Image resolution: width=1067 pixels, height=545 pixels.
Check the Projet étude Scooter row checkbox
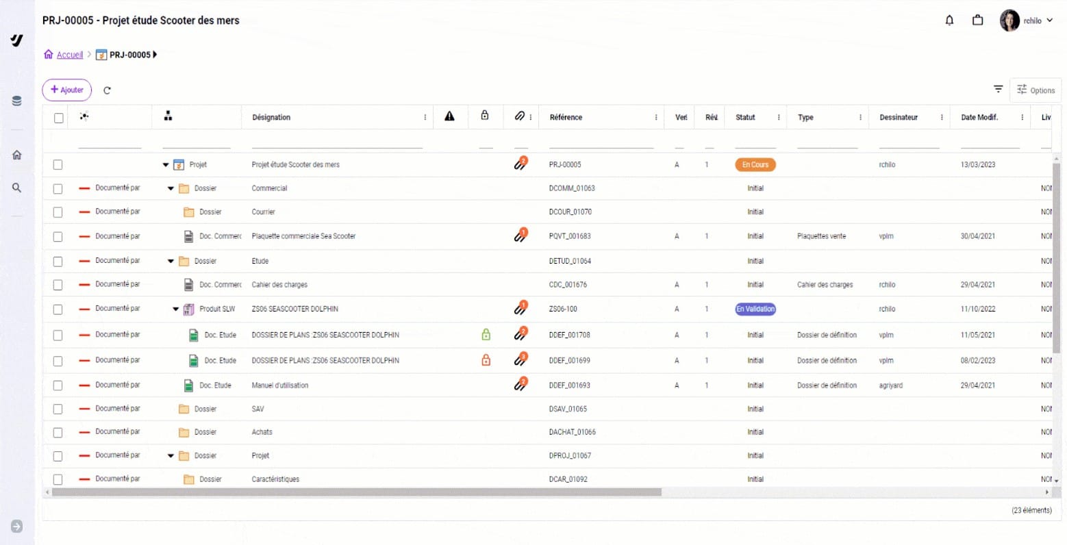pos(58,164)
